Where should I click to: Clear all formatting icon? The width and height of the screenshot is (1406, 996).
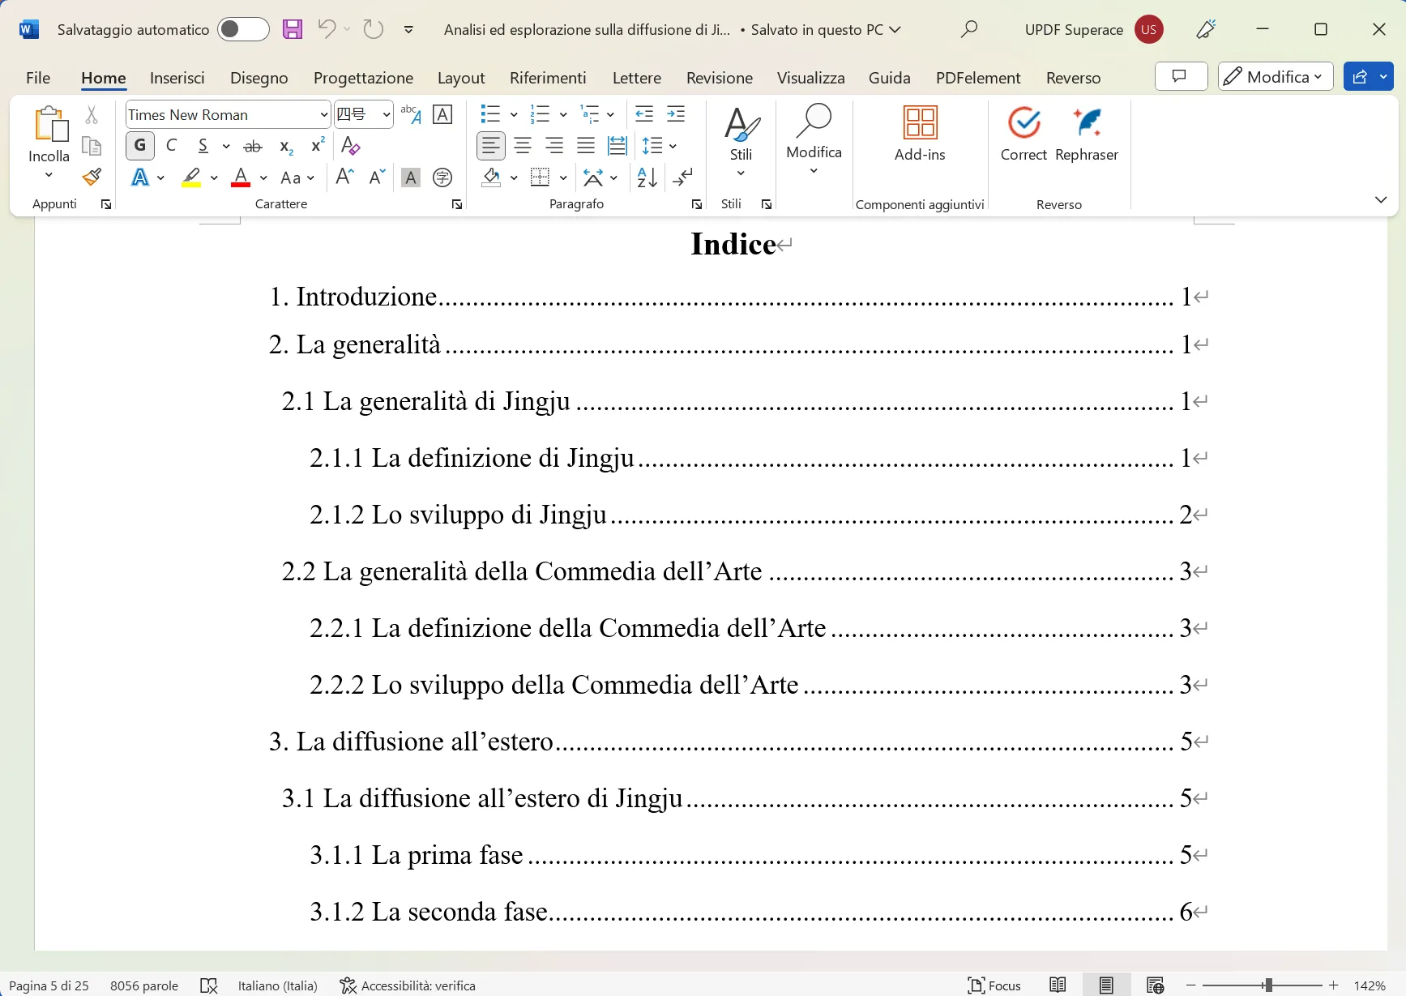(350, 146)
